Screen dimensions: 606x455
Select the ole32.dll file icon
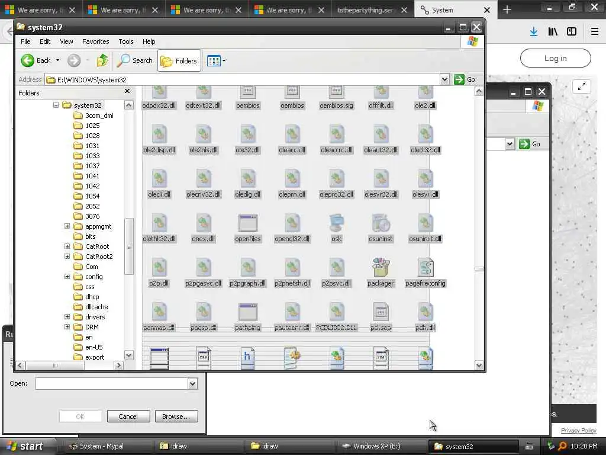(248, 135)
